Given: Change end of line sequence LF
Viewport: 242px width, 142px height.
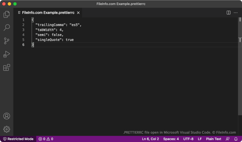Looking at the screenshot, I should (200, 139).
